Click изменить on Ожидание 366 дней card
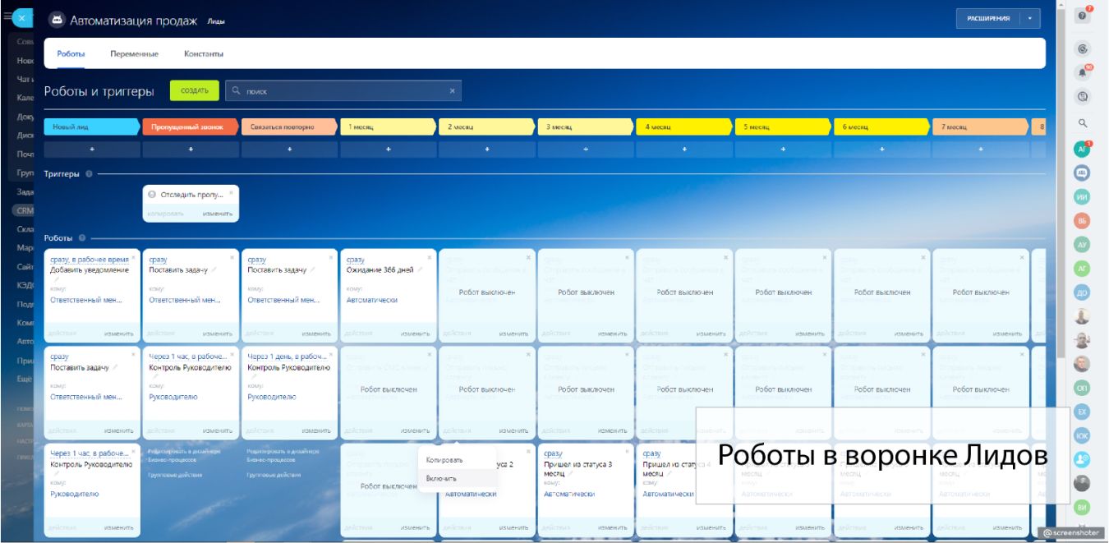The image size is (1109, 543). [416, 334]
